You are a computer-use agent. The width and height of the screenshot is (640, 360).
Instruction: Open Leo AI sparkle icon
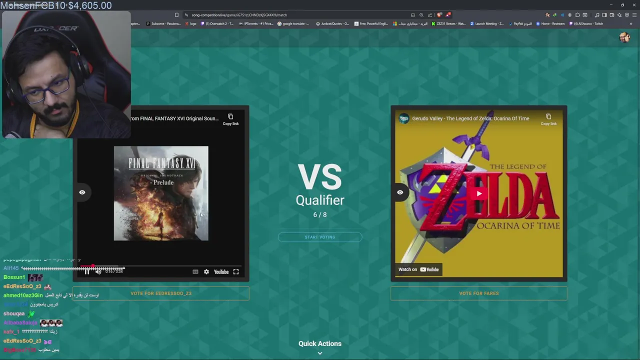click(x=619, y=15)
